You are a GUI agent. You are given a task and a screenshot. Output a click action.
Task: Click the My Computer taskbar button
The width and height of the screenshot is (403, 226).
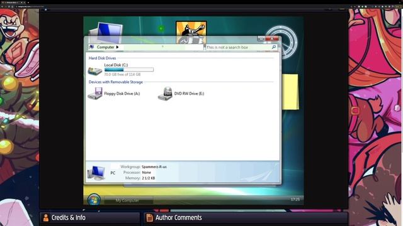pyautogui.click(x=128, y=200)
